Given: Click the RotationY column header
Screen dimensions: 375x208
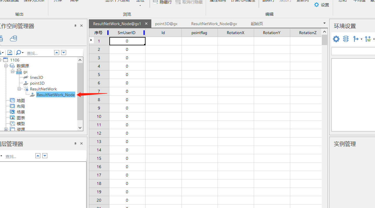Looking at the screenshot, I should [x=272, y=33].
